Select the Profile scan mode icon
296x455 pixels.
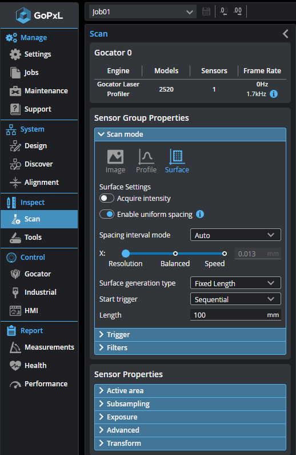point(146,157)
